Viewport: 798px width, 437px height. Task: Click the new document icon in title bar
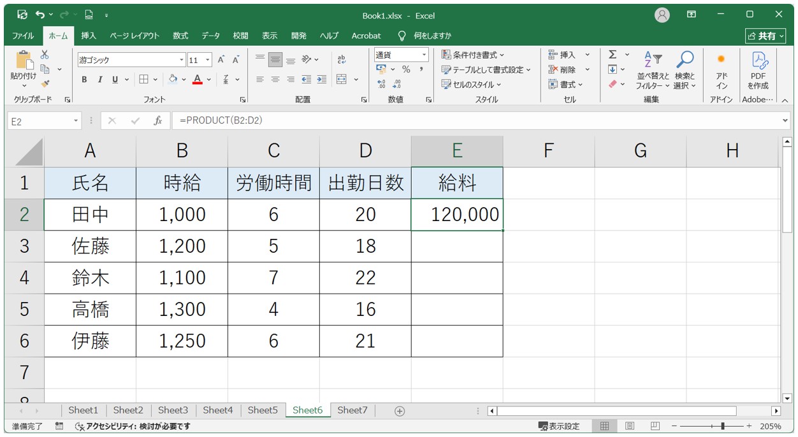point(89,14)
